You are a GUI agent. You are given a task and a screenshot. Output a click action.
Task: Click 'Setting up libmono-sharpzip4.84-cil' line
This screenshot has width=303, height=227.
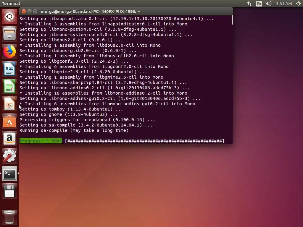pos(103,82)
